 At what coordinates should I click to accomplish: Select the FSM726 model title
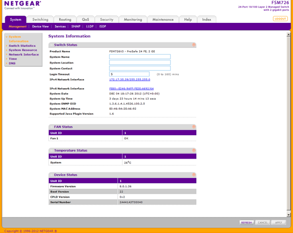280,3
